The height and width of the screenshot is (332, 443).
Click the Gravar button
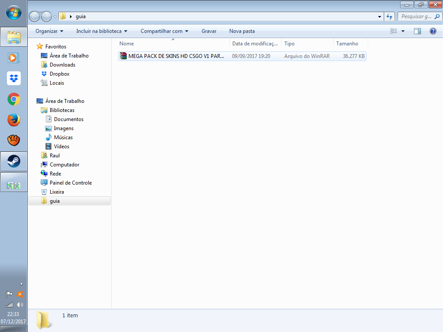209,31
